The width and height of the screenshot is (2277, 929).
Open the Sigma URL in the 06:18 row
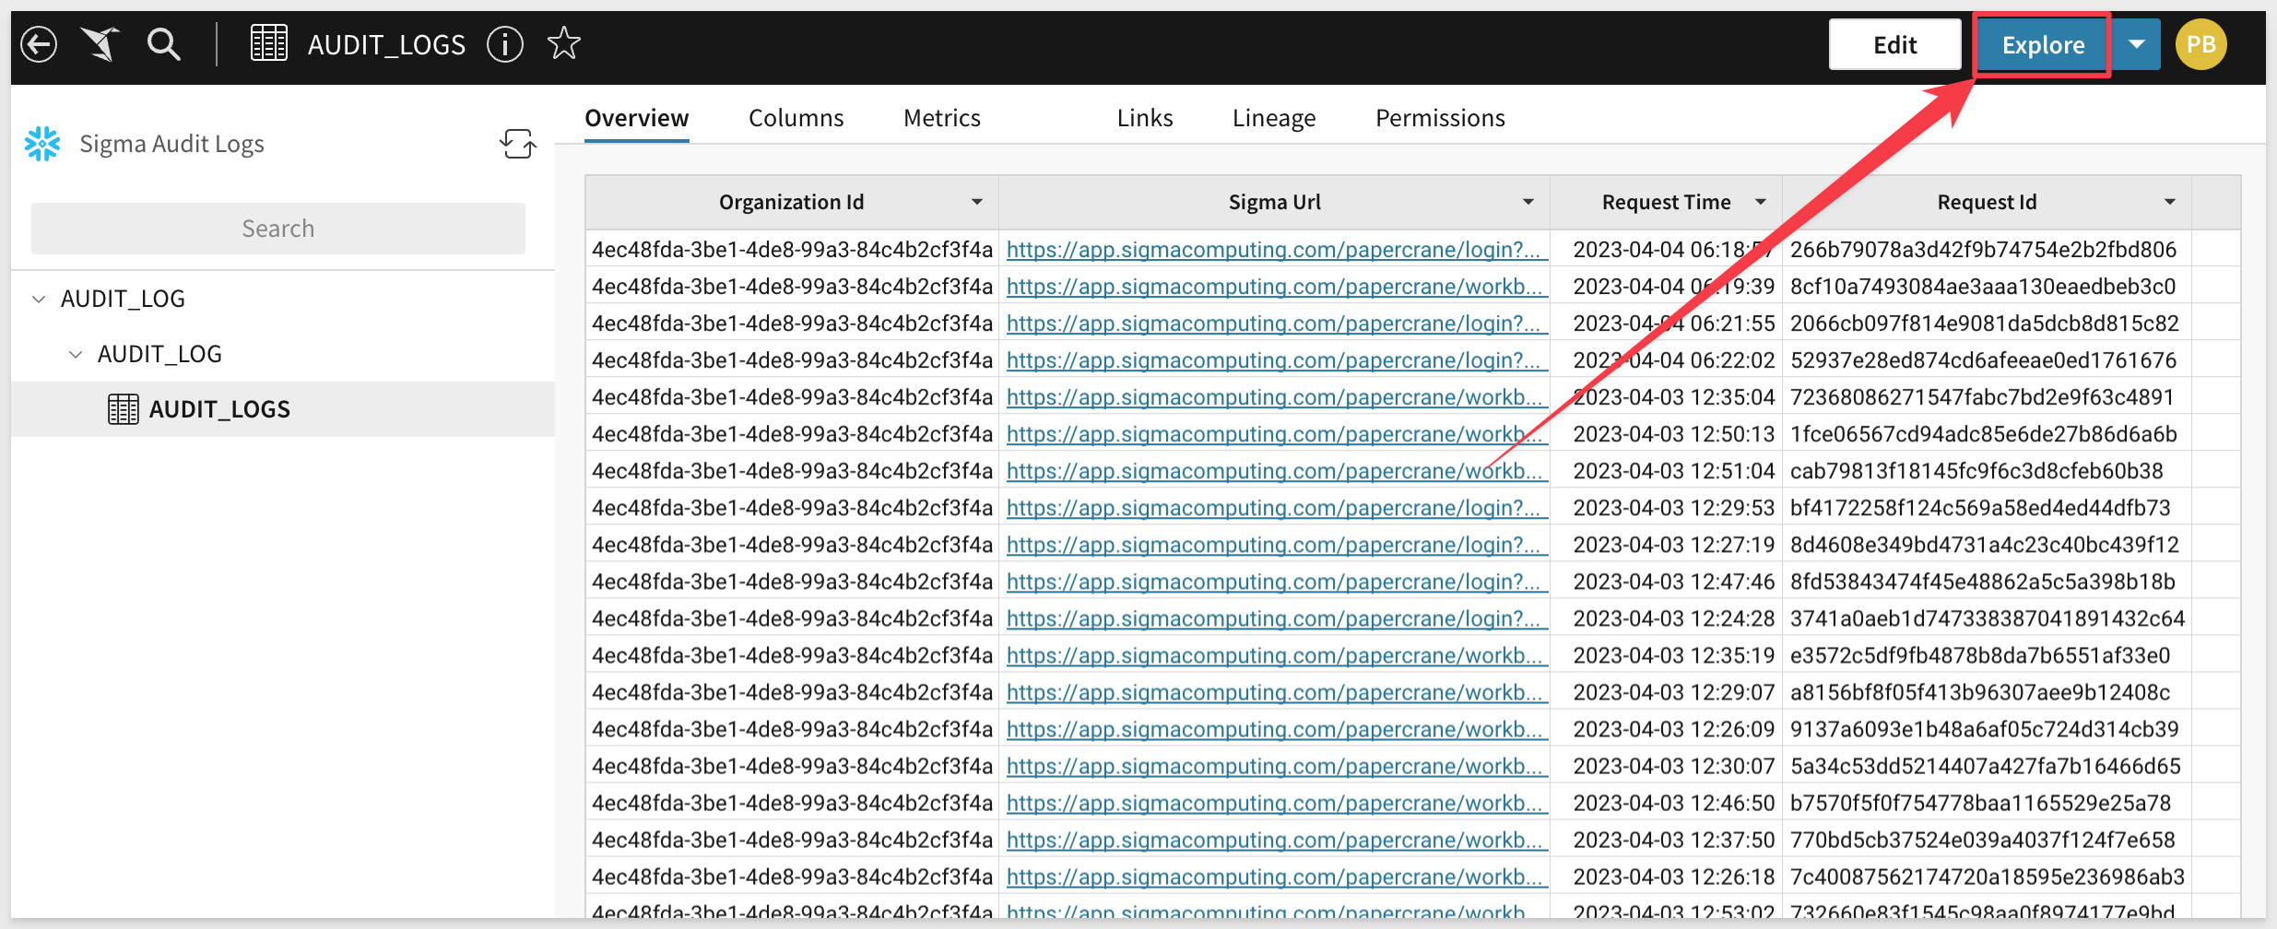[x=1274, y=250]
